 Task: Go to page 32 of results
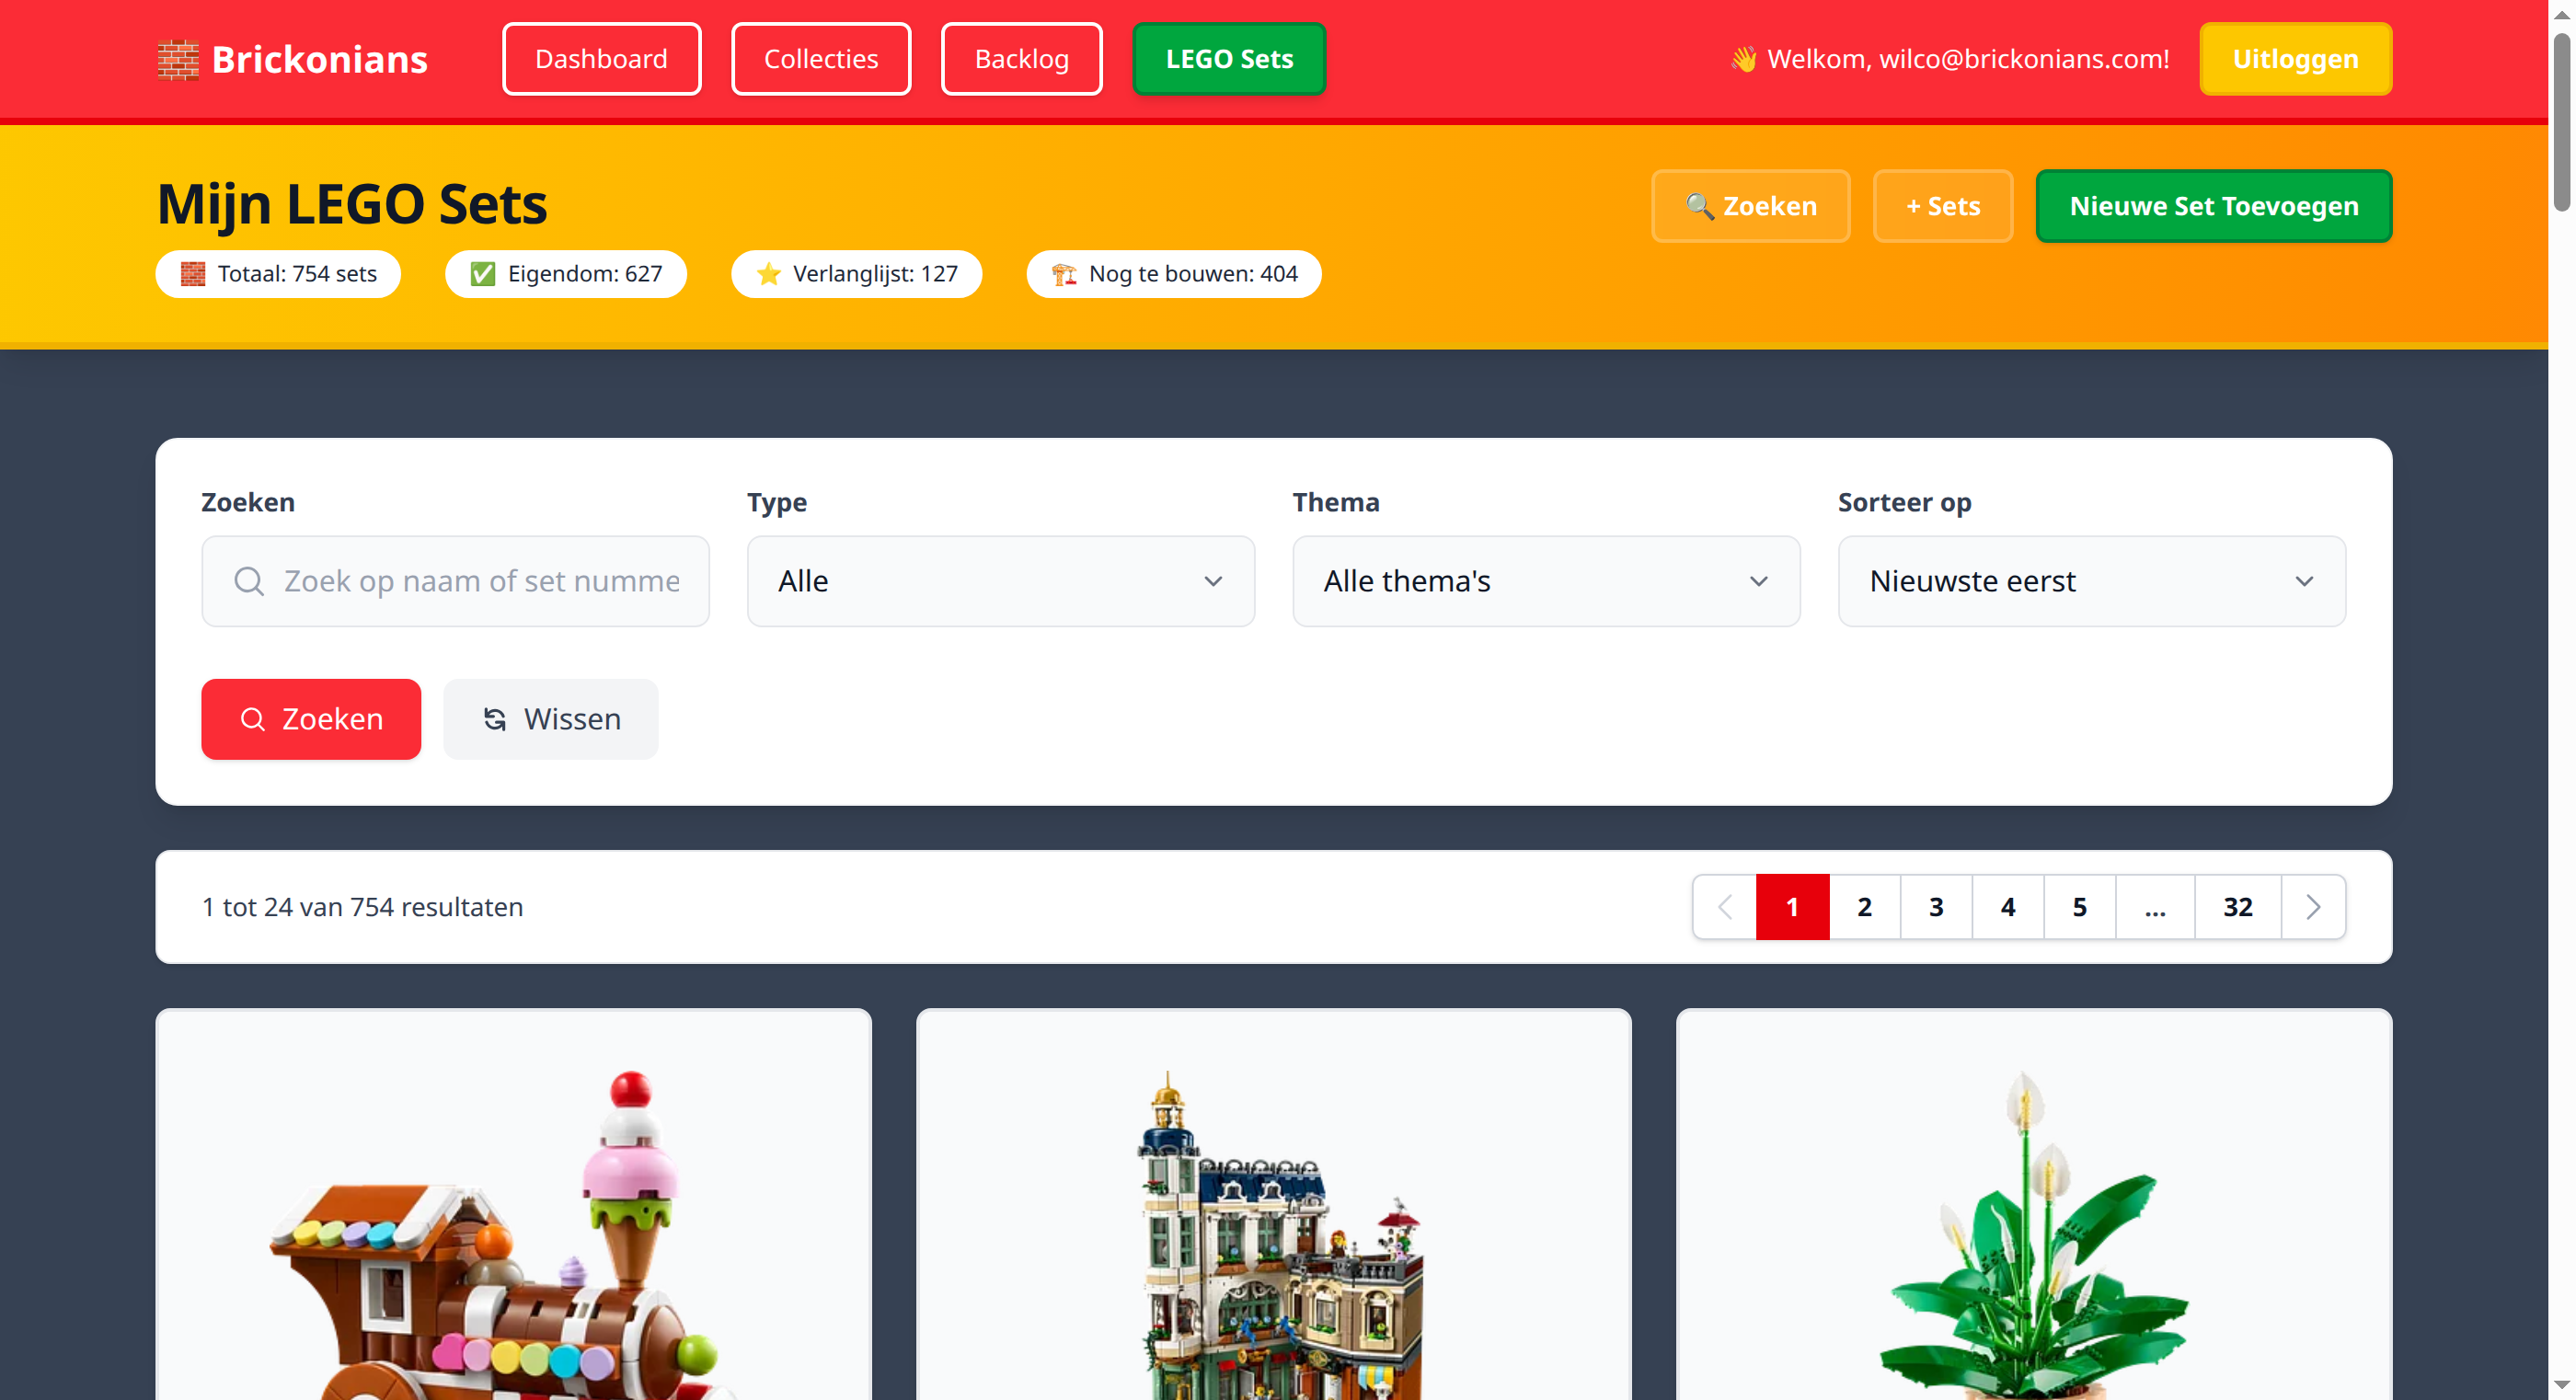point(2237,907)
